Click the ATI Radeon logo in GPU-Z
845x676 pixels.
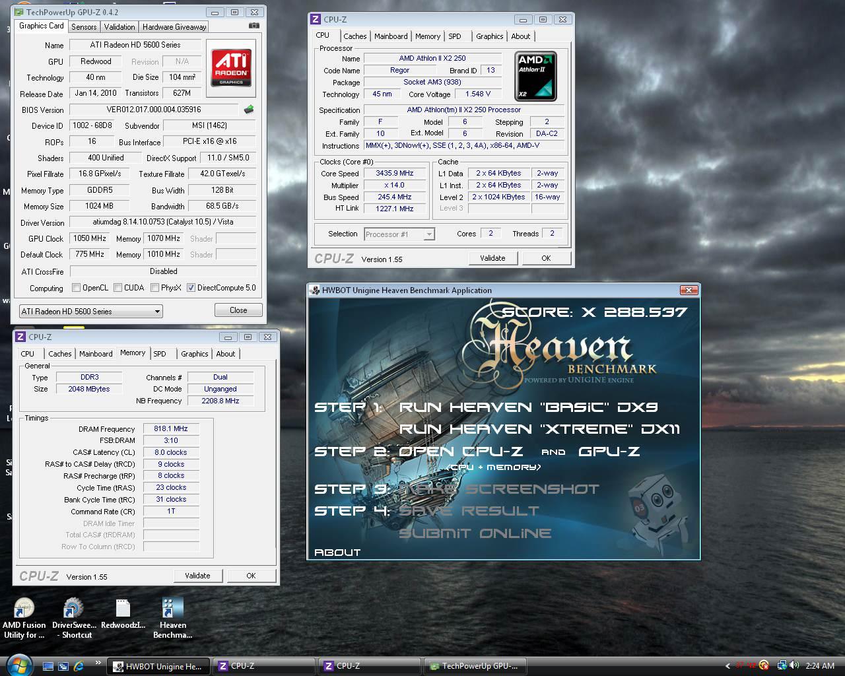[231, 67]
